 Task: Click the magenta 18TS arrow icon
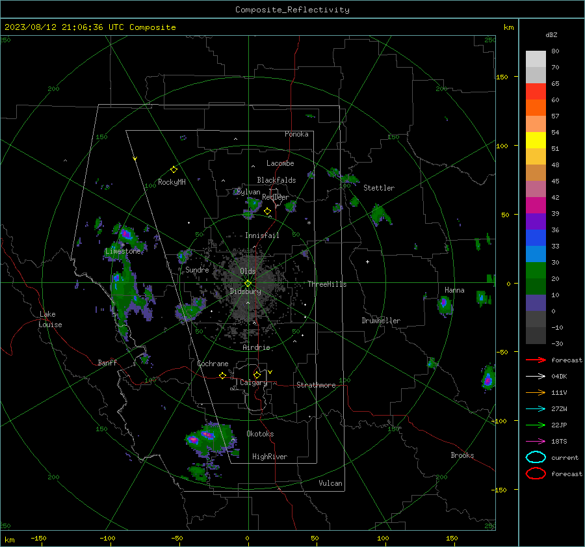[x=536, y=442]
